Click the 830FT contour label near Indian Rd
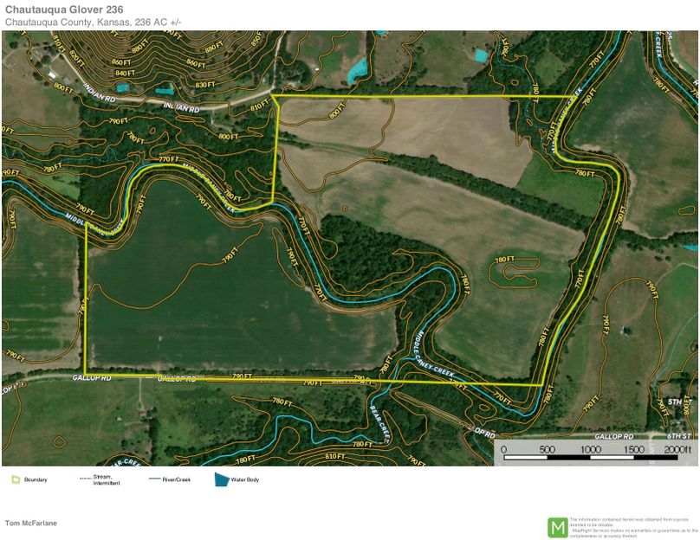The height and width of the screenshot is (540, 700). tap(206, 85)
